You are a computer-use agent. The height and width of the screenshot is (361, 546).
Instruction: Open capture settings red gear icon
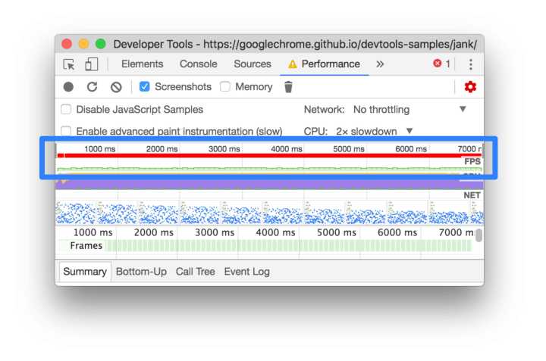tap(470, 87)
